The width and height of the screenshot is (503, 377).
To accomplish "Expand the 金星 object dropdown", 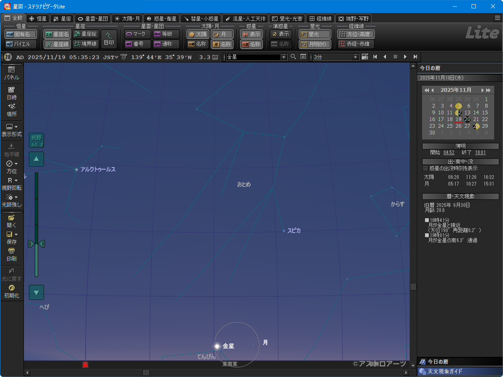I will (x=284, y=57).
